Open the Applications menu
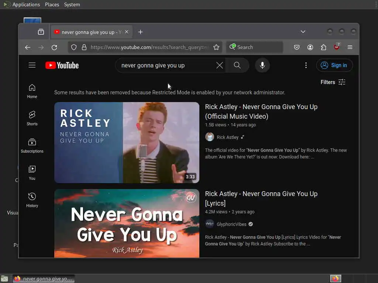The width and height of the screenshot is (378, 283). click(26, 4)
